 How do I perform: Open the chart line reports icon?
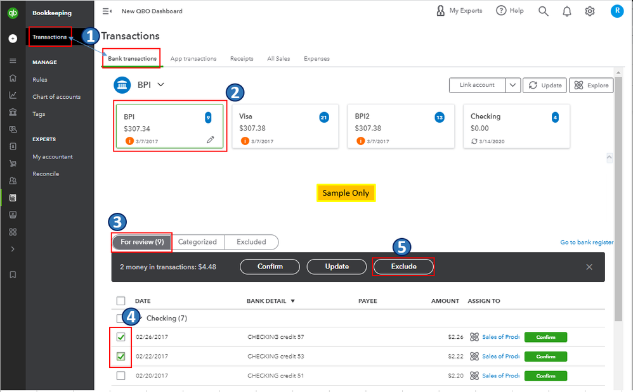tap(13, 95)
